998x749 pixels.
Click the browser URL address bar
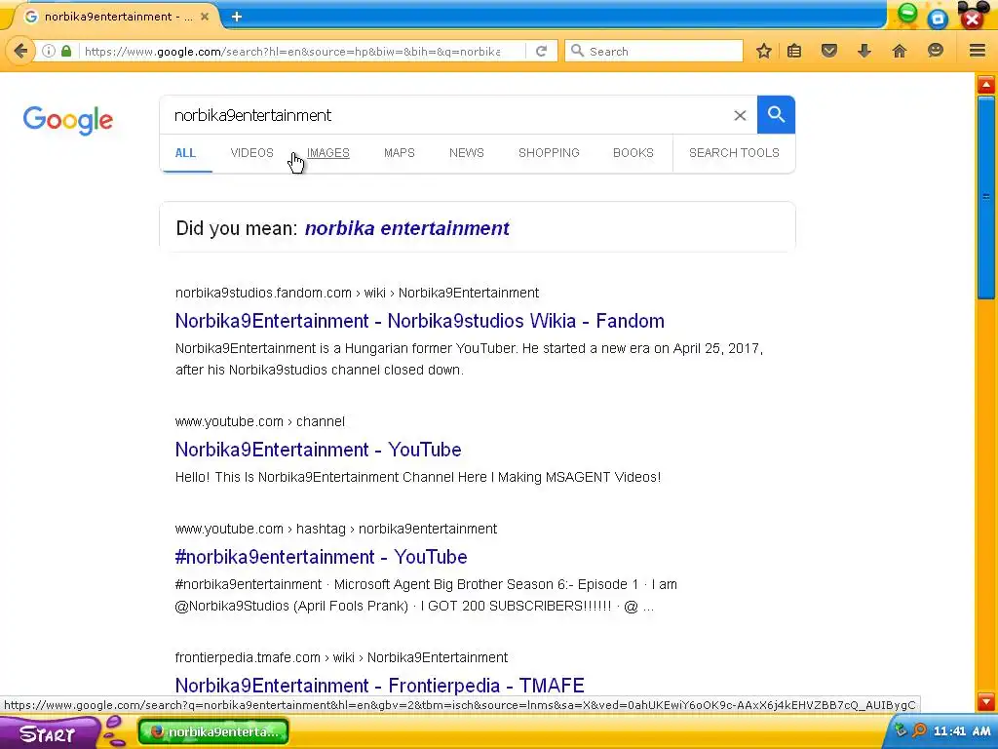click(x=292, y=52)
